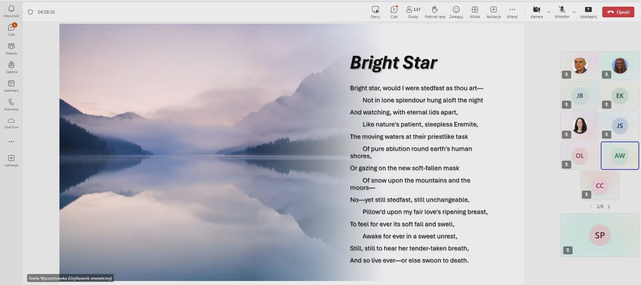Click the shield icon beside the timer

pos(30,12)
